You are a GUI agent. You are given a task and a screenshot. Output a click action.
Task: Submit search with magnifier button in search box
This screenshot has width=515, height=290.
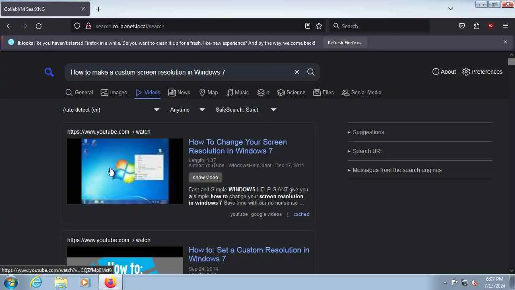click(x=311, y=72)
